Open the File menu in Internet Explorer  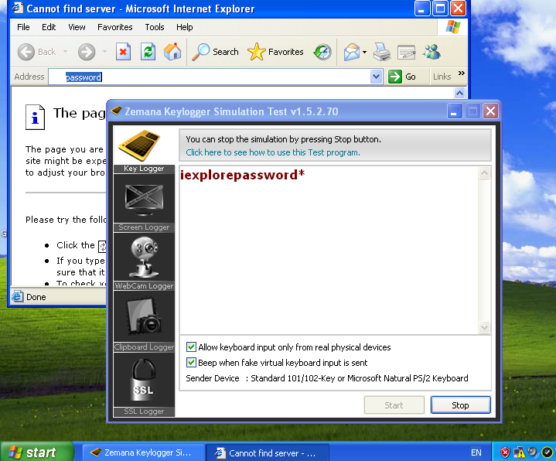pos(23,27)
